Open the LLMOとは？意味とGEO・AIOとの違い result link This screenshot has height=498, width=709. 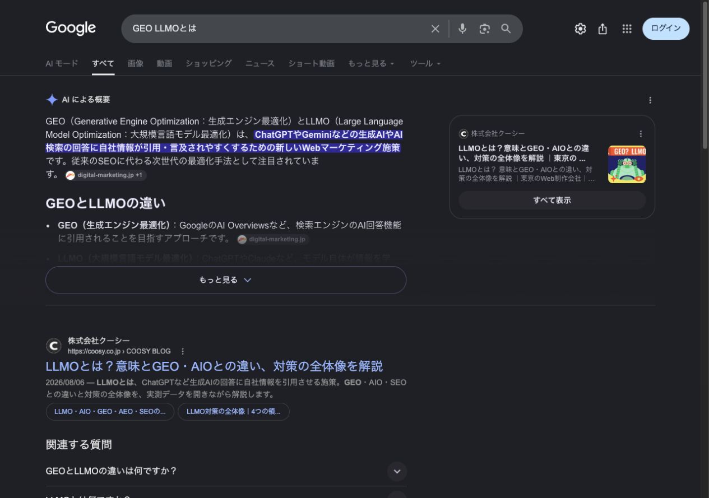click(214, 366)
